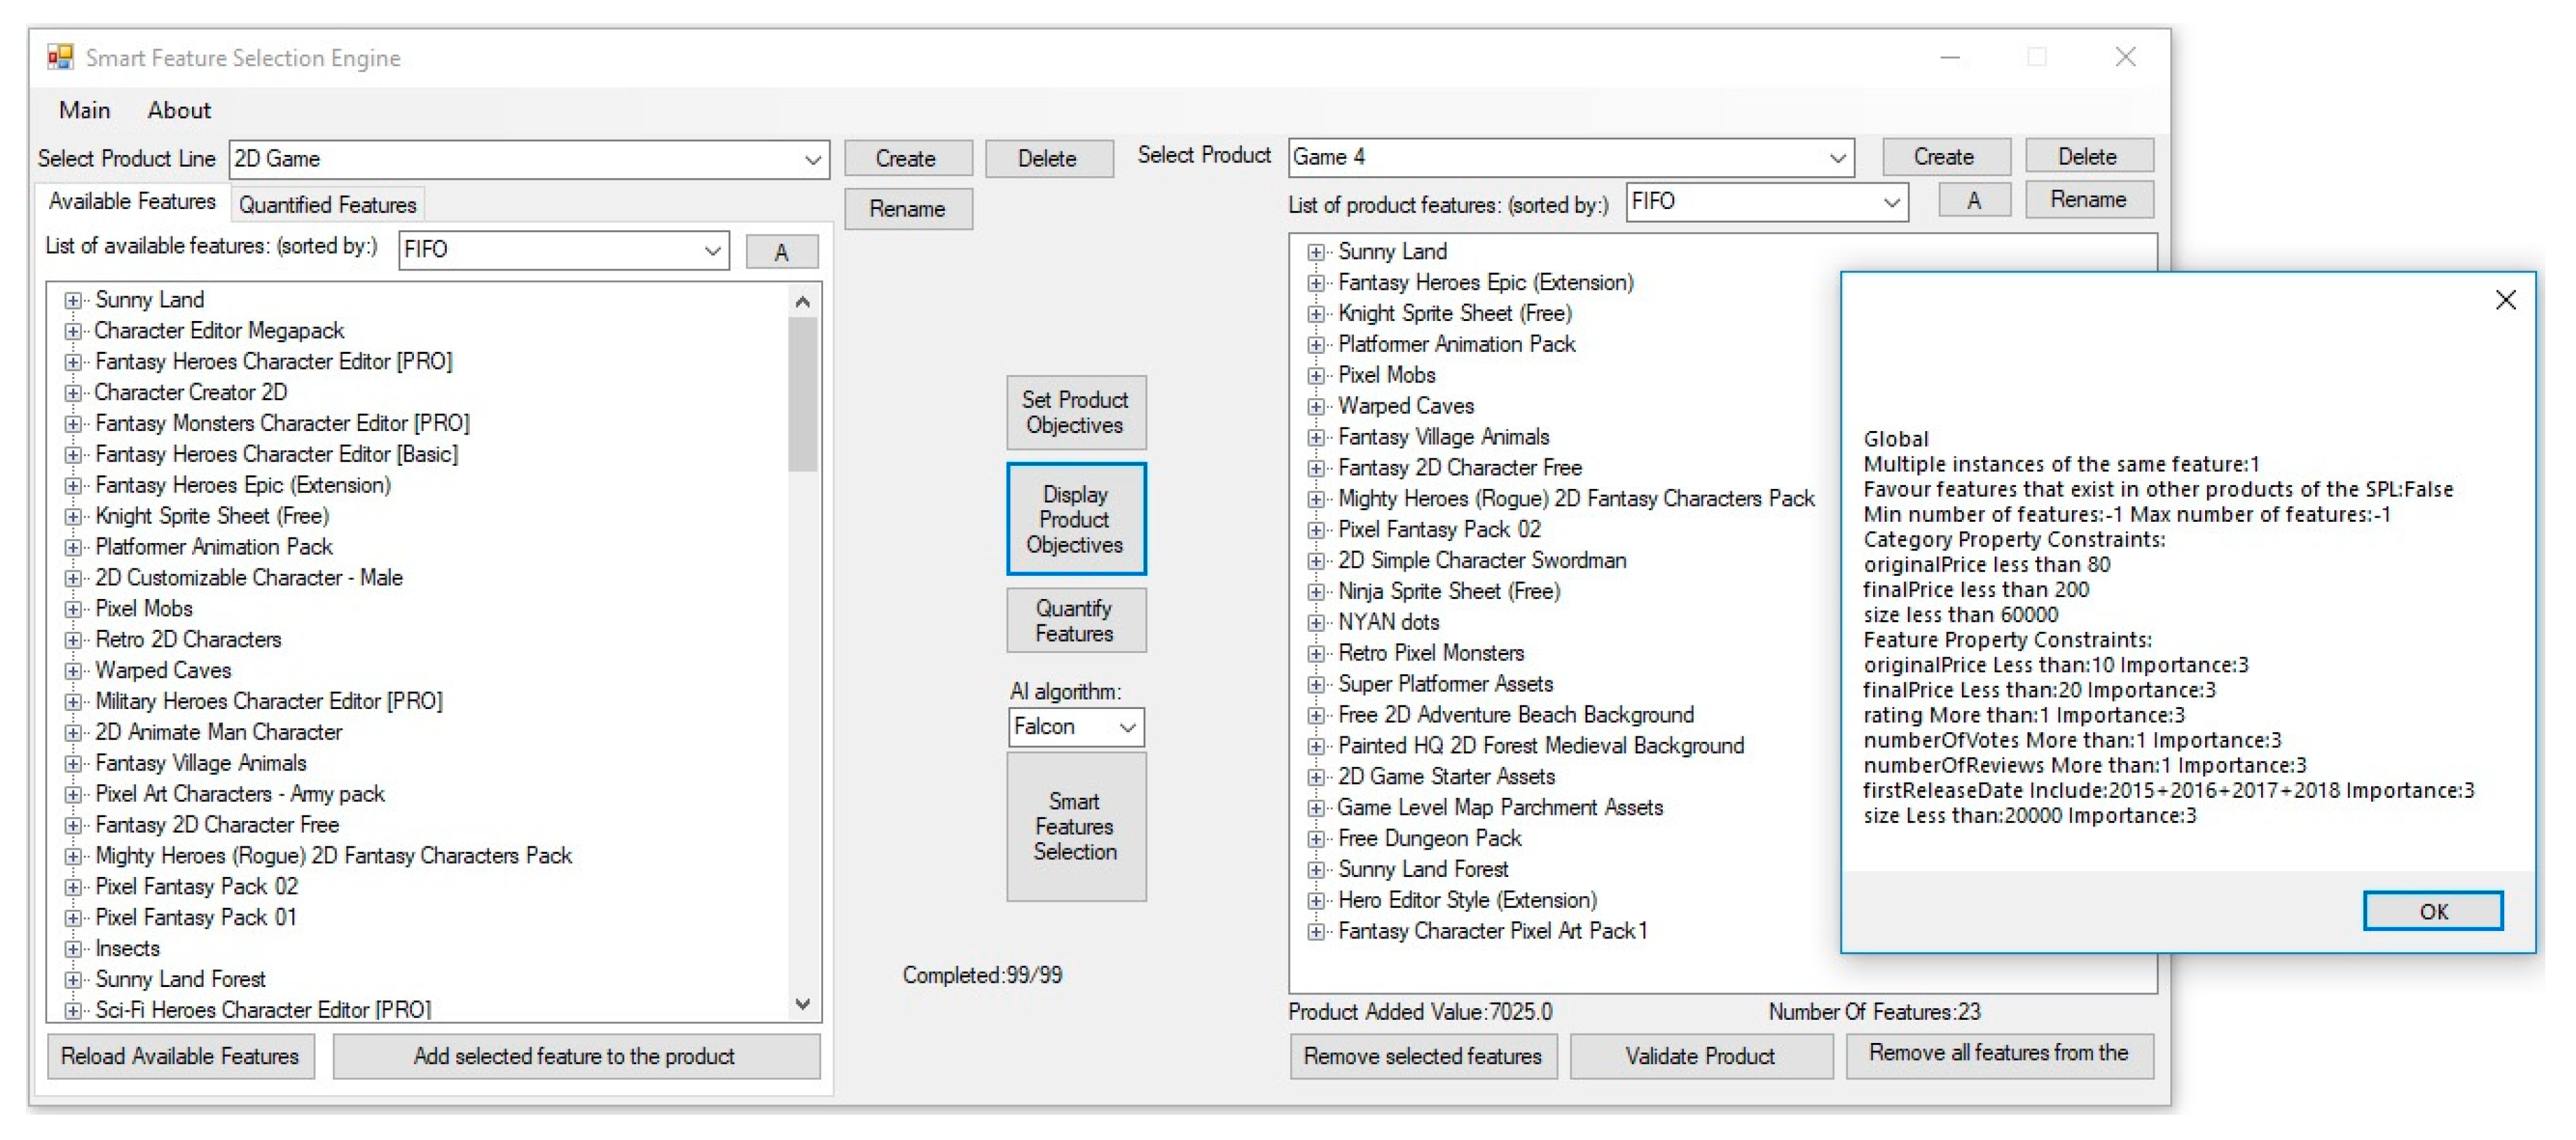Select Super Platformer Assets in product features
Viewport: 2576px width, 1140px height.
[x=1445, y=684]
